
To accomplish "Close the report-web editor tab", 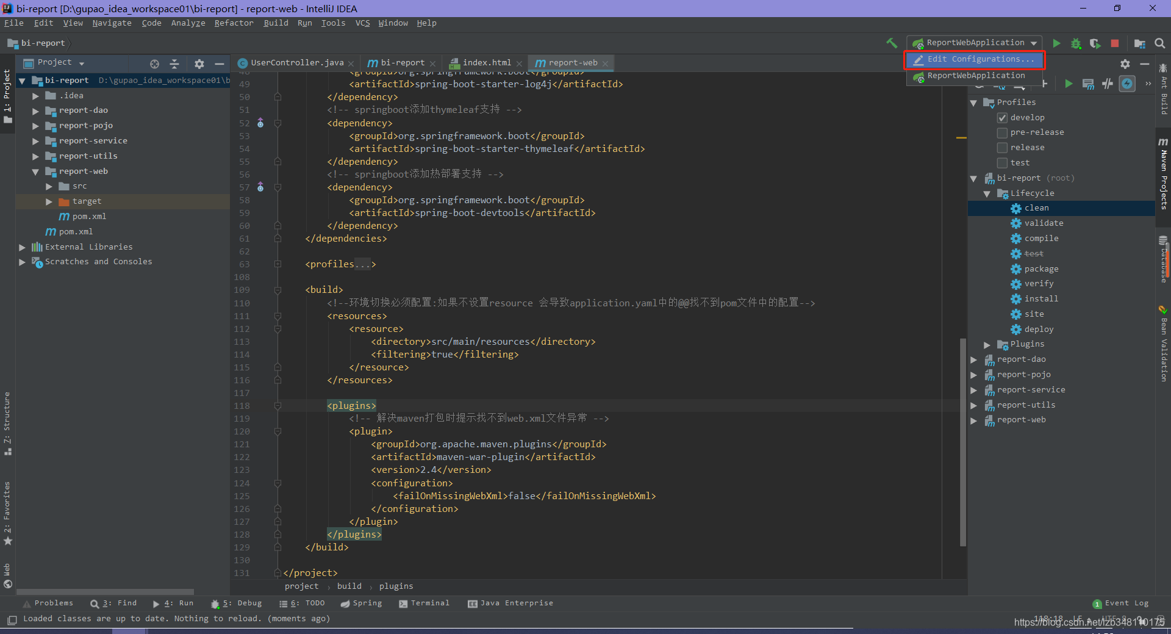I will pyautogui.click(x=605, y=63).
